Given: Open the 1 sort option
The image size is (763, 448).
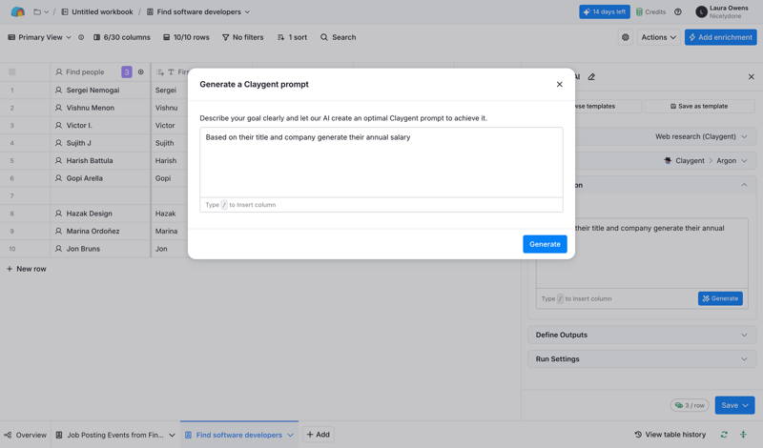Looking at the screenshot, I should [x=292, y=37].
